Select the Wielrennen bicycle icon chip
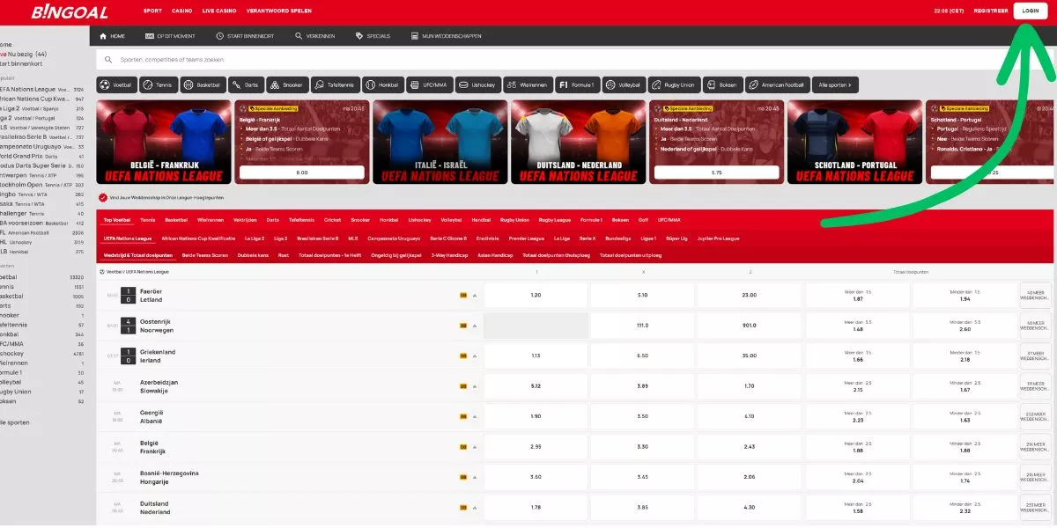1057x528 pixels. pos(527,85)
